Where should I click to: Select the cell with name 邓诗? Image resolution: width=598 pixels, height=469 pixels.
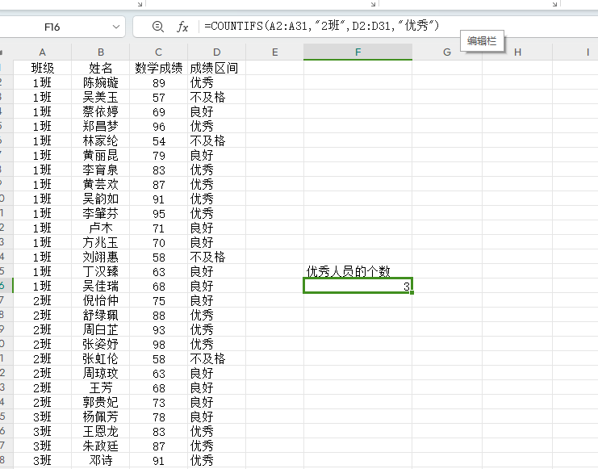click(101, 460)
